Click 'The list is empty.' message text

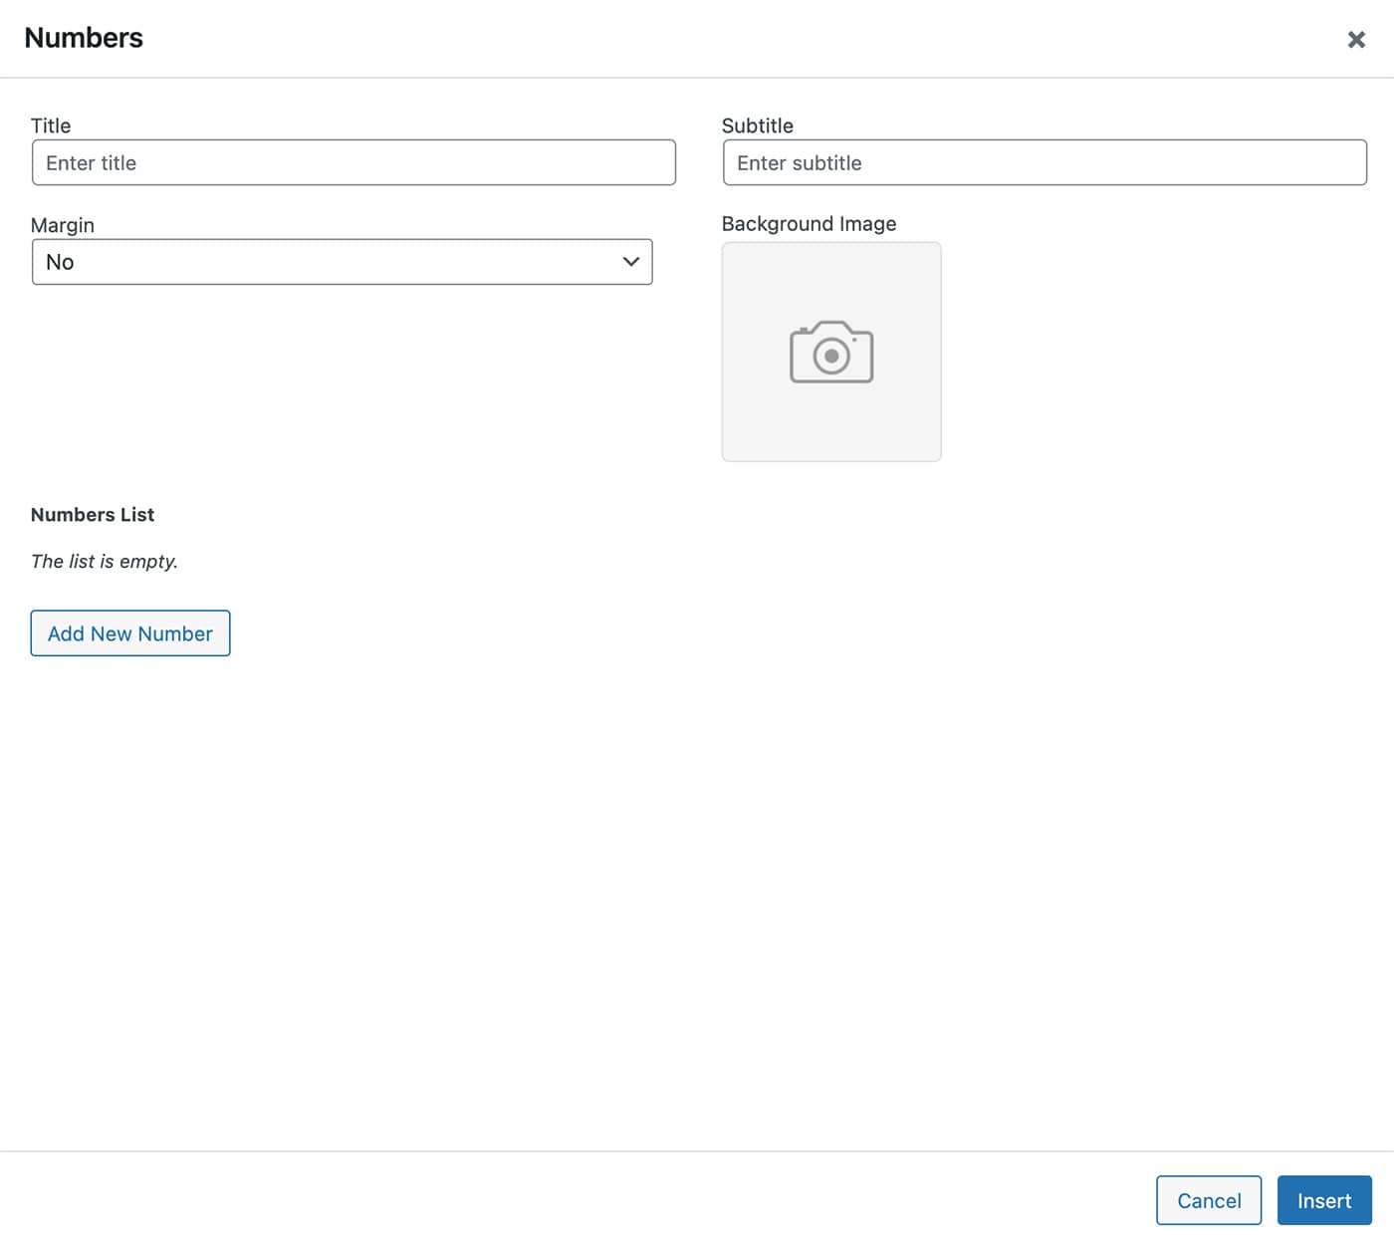(105, 562)
